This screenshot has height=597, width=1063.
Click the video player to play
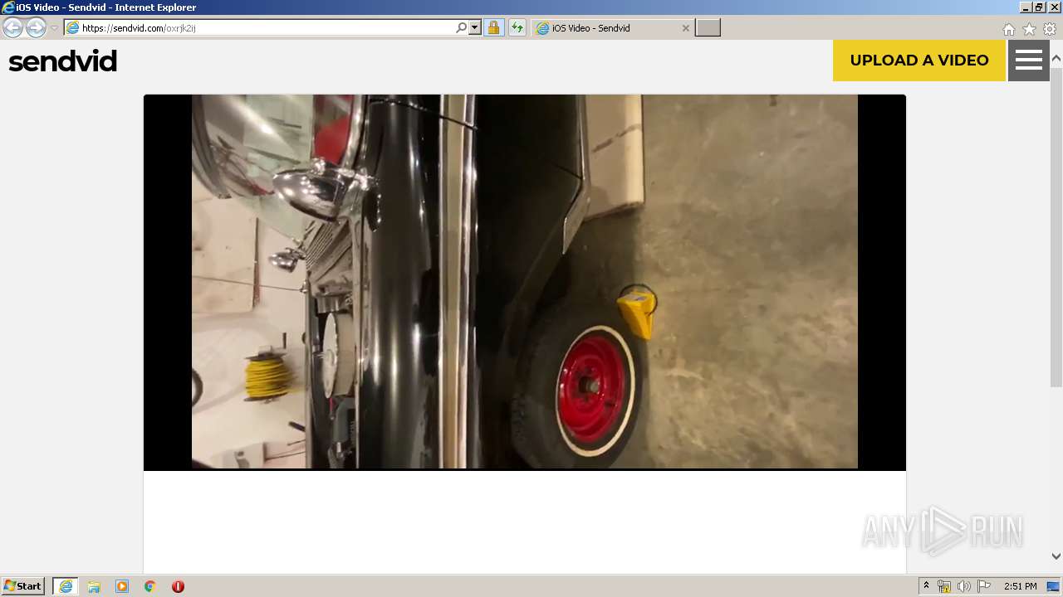pos(525,282)
